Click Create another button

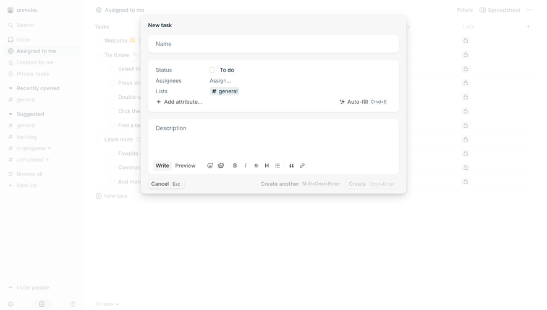pos(300,184)
